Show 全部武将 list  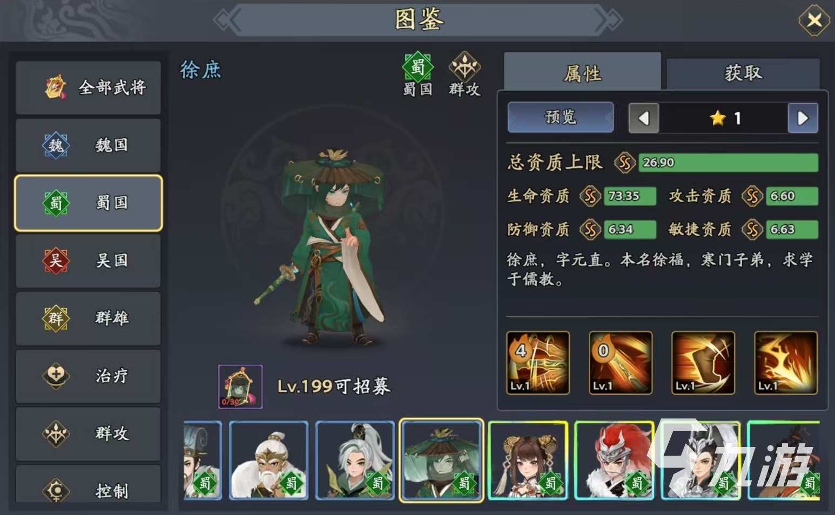tap(89, 87)
